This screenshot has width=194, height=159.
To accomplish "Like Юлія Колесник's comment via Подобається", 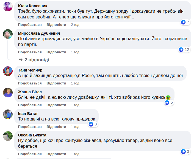I will click(30, 25).
